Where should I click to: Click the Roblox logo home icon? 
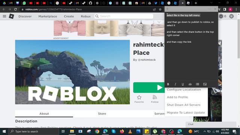12,16
